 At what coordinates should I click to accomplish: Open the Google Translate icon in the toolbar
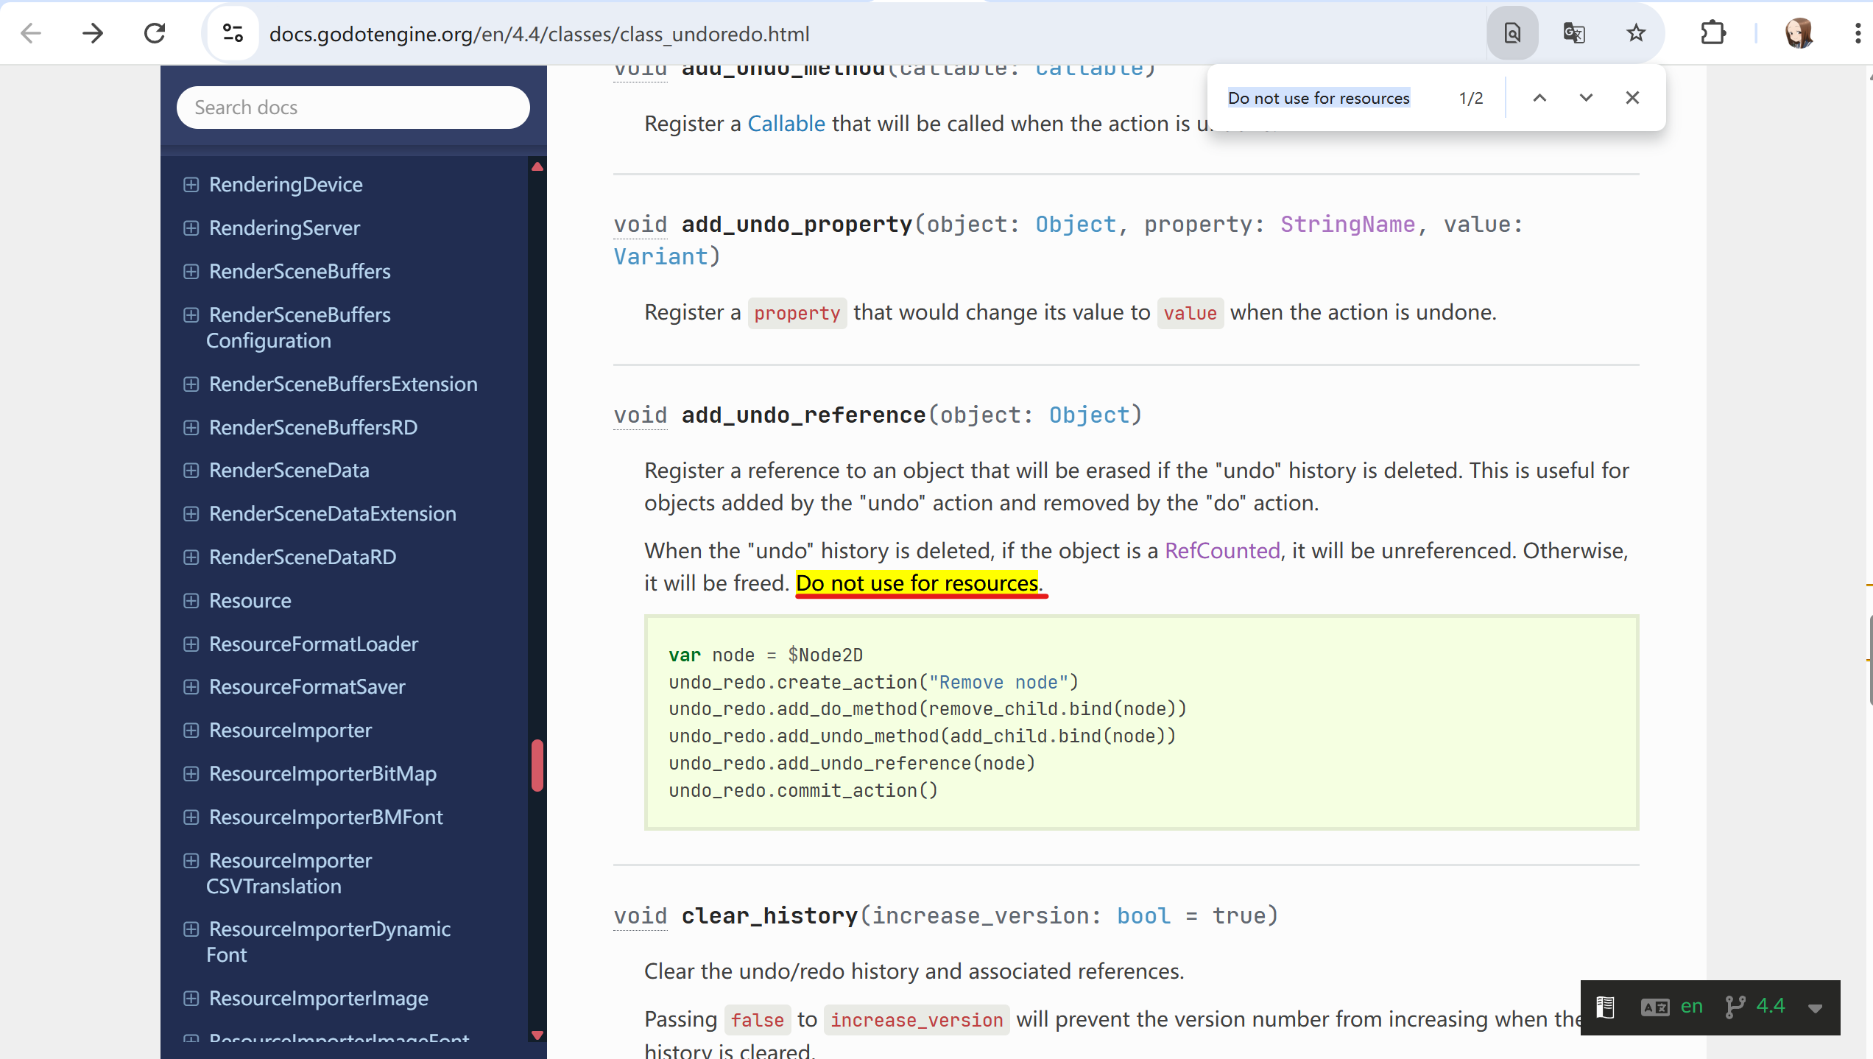[x=1575, y=32]
